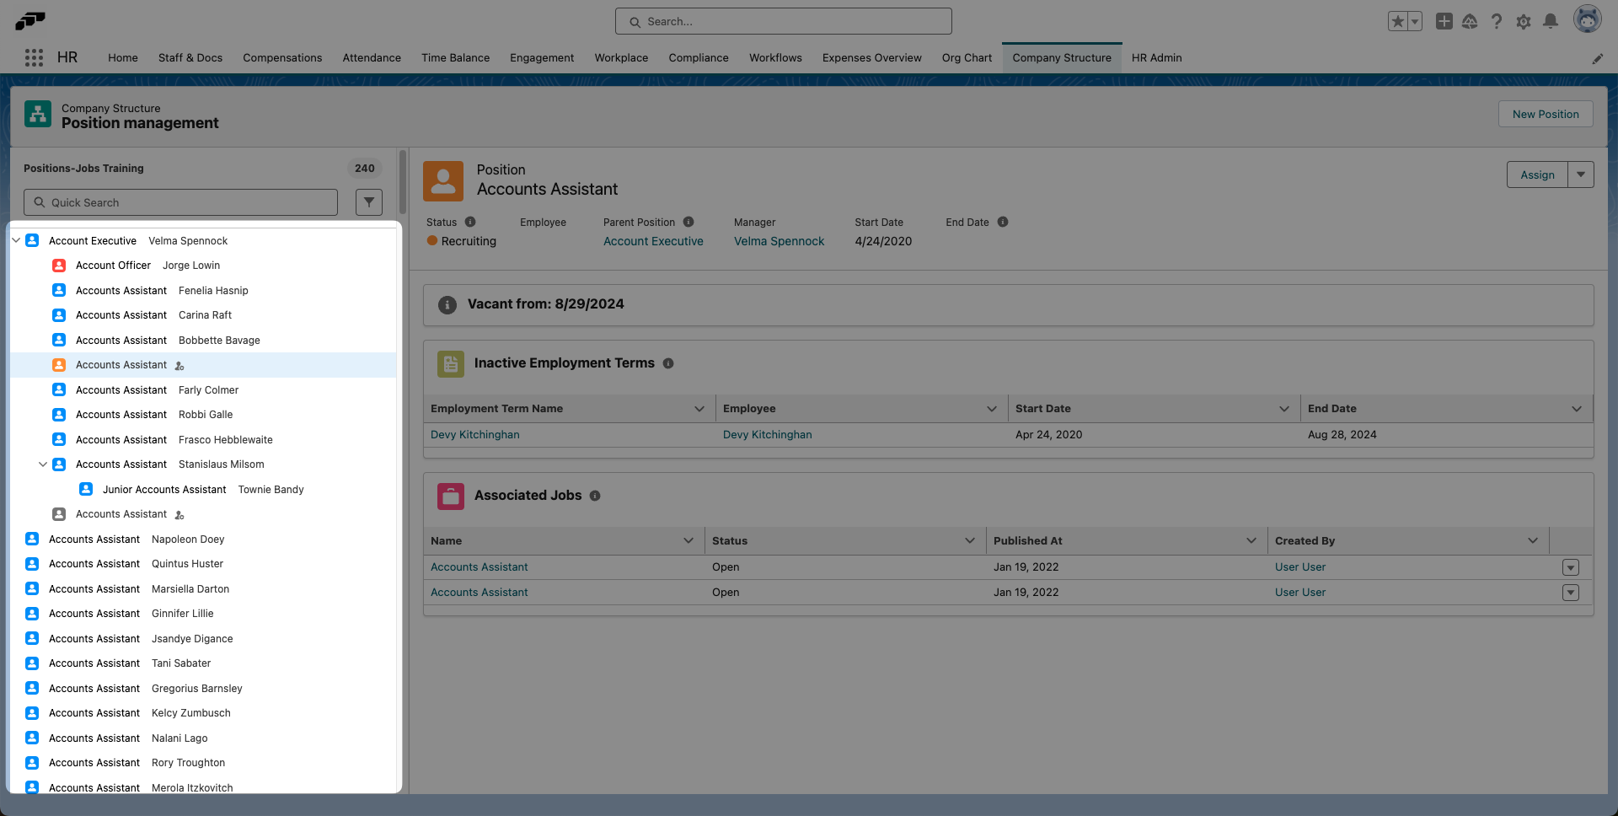
Task: Collapse the Account Executive tree node
Action: [x=15, y=240]
